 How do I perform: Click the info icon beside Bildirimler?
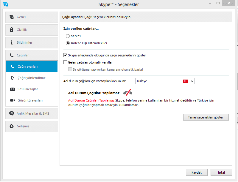(x=12, y=42)
